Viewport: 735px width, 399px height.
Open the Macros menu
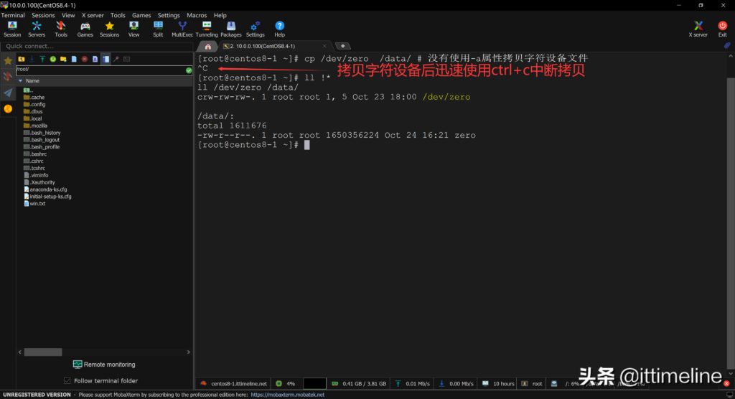(197, 15)
